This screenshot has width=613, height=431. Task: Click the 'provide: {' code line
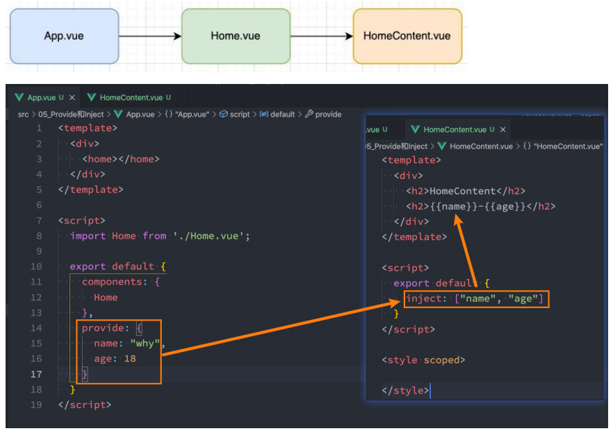click(x=112, y=328)
